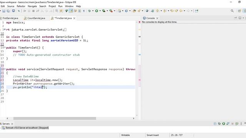Screen dimensions: 246x138
Task: Collapse the TimeServlet constructor at line 14
Action: click(5, 48)
